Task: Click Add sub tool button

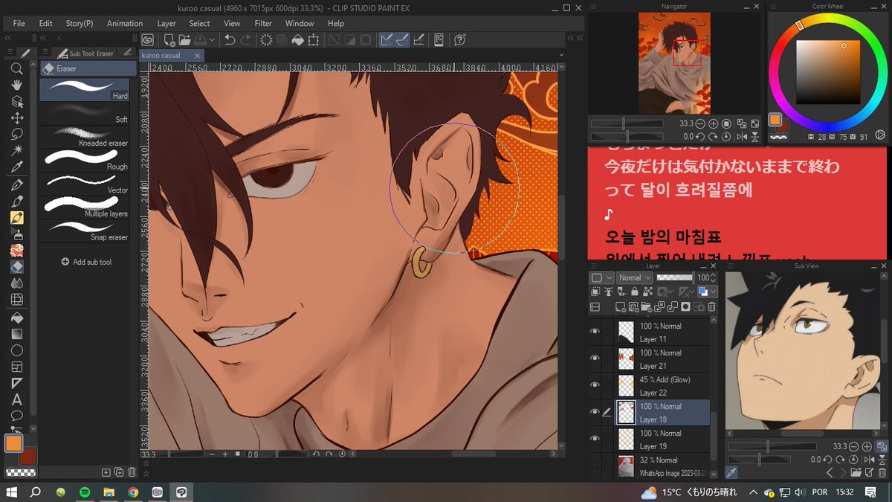Action: click(x=87, y=262)
